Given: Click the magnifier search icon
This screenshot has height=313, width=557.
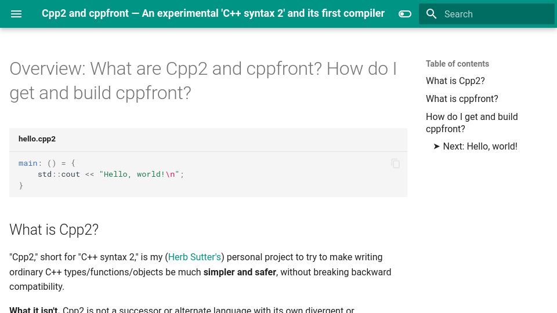Looking at the screenshot, I should tap(431, 14).
